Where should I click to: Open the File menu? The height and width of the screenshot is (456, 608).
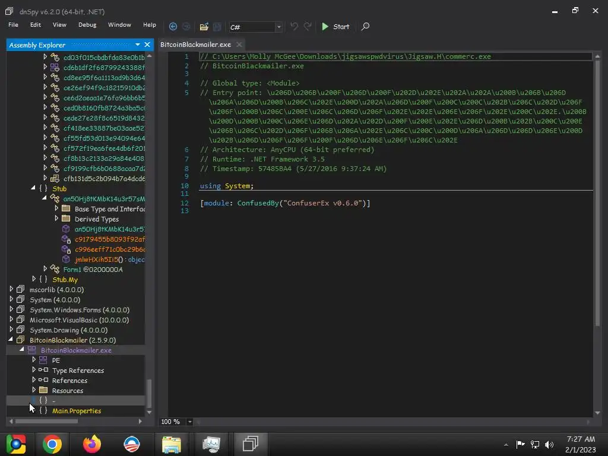pyautogui.click(x=13, y=24)
